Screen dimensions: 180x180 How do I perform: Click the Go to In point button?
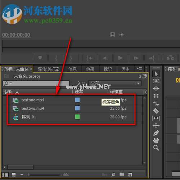(90, 58)
